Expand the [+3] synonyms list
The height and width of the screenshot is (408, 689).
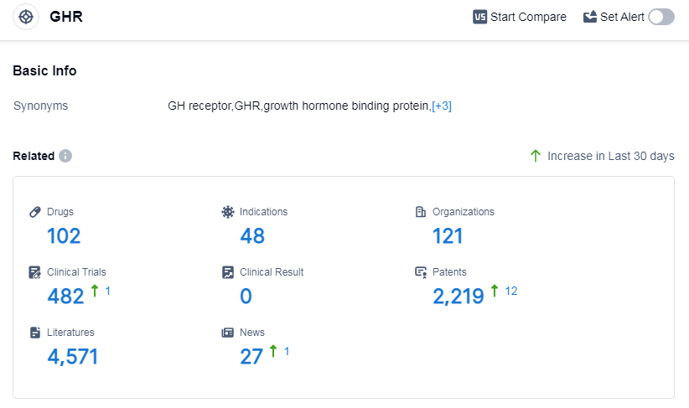(442, 106)
